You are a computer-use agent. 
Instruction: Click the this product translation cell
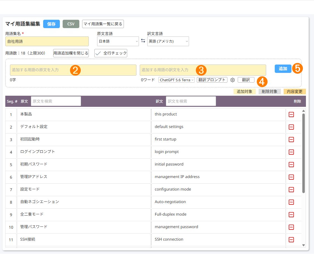[x=219, y=115]
